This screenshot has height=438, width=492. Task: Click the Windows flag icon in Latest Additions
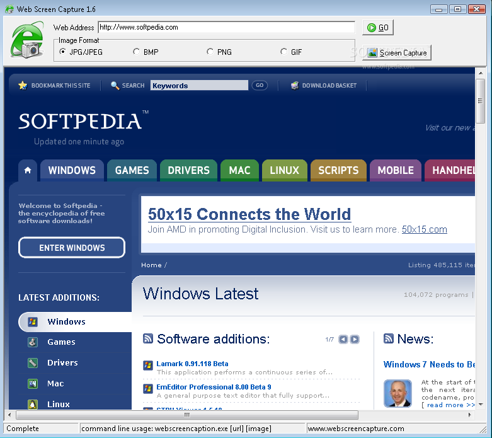tap(33, 321)
